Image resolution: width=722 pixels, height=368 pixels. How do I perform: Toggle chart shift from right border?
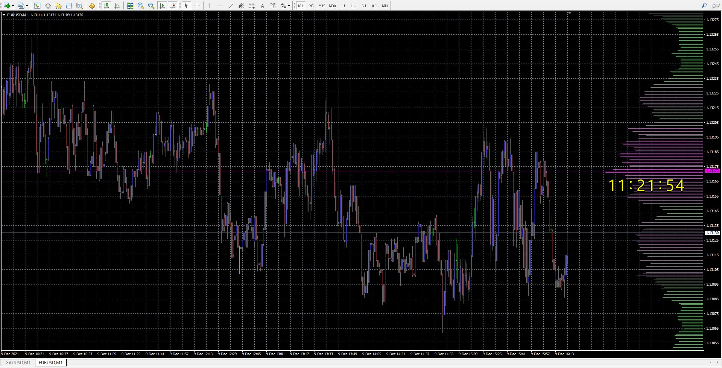tap(173, 6)
